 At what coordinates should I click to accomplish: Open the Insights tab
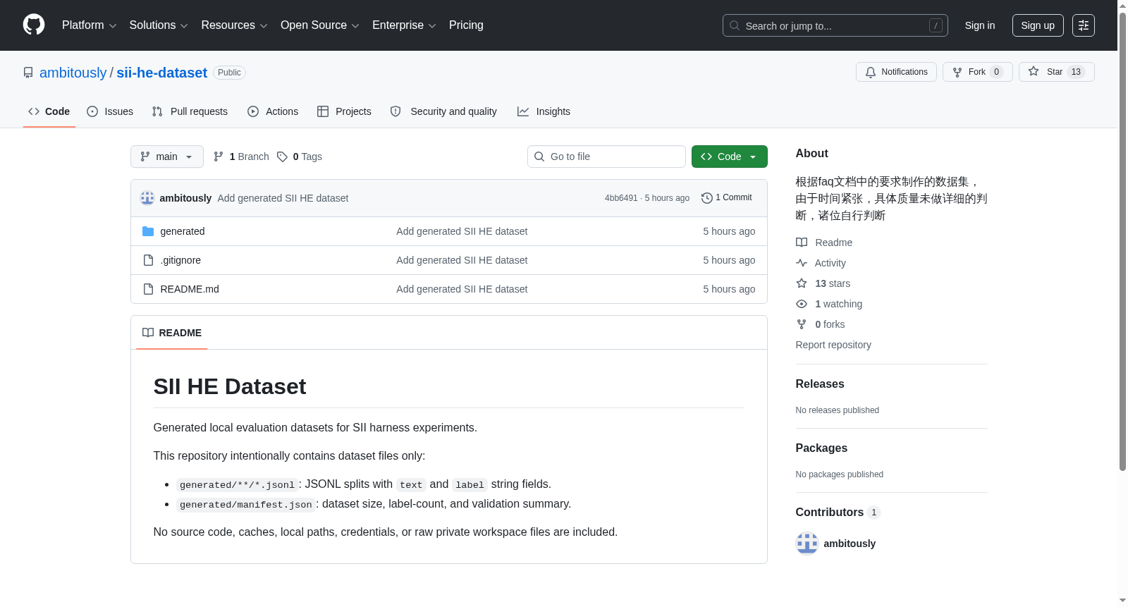pyautogui.click(x=544, y=111)
